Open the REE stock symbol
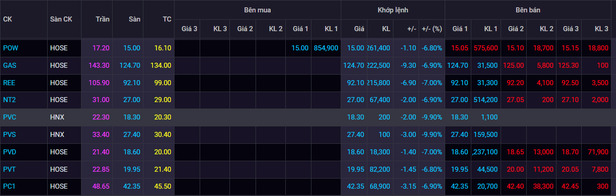The width and height of the screenshot is (616, 196). click(10, 83)
